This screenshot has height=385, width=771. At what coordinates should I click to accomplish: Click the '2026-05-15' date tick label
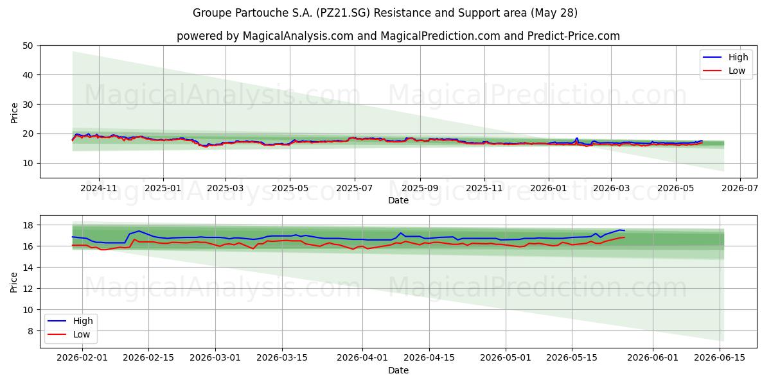(x=571, y=358)
